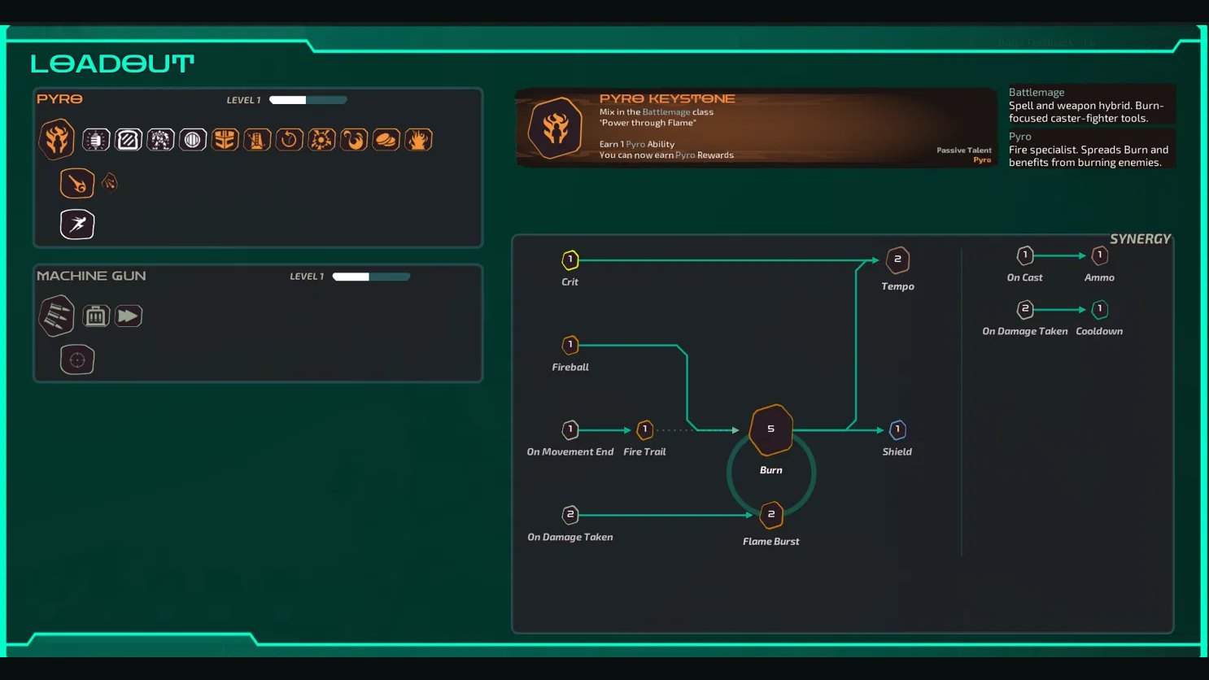Click the Machine Gun bullets weapon icon

pos(57,316)
